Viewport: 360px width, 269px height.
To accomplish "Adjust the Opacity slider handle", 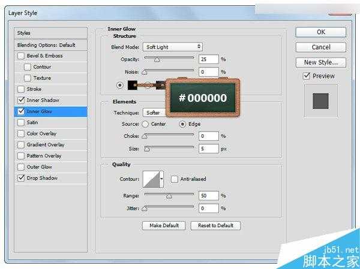I will coord(157,60).
